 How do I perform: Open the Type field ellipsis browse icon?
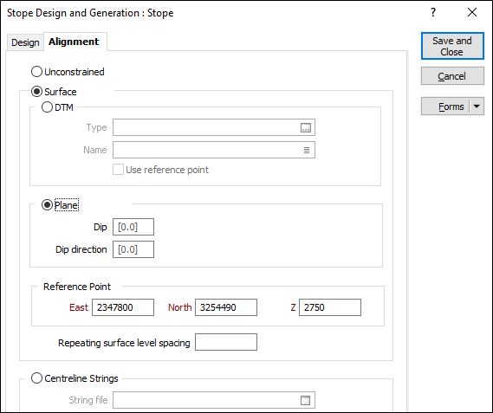click(x=306, y=127)
